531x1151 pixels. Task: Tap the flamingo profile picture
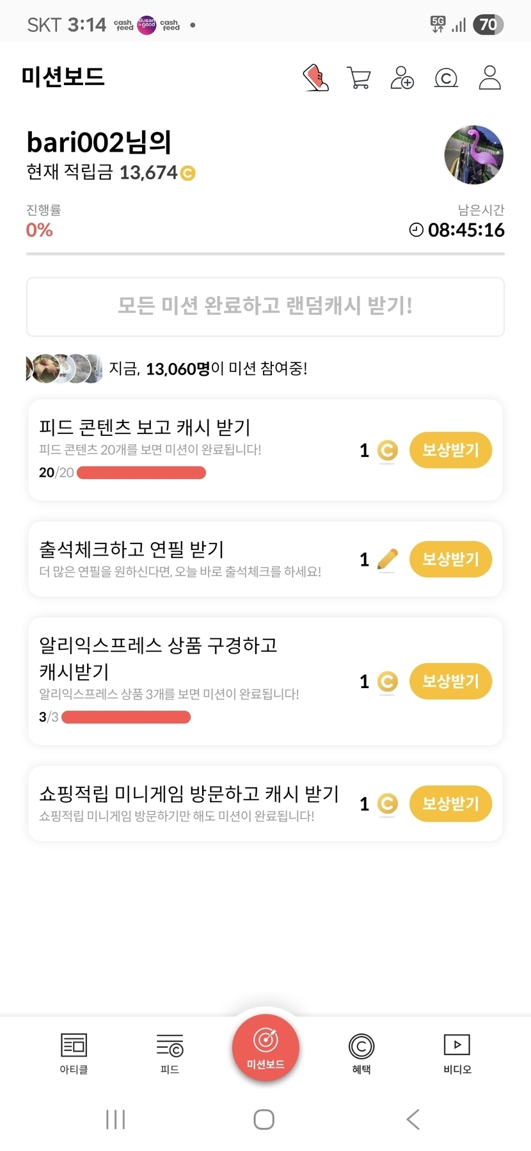(x=473, y=155)
